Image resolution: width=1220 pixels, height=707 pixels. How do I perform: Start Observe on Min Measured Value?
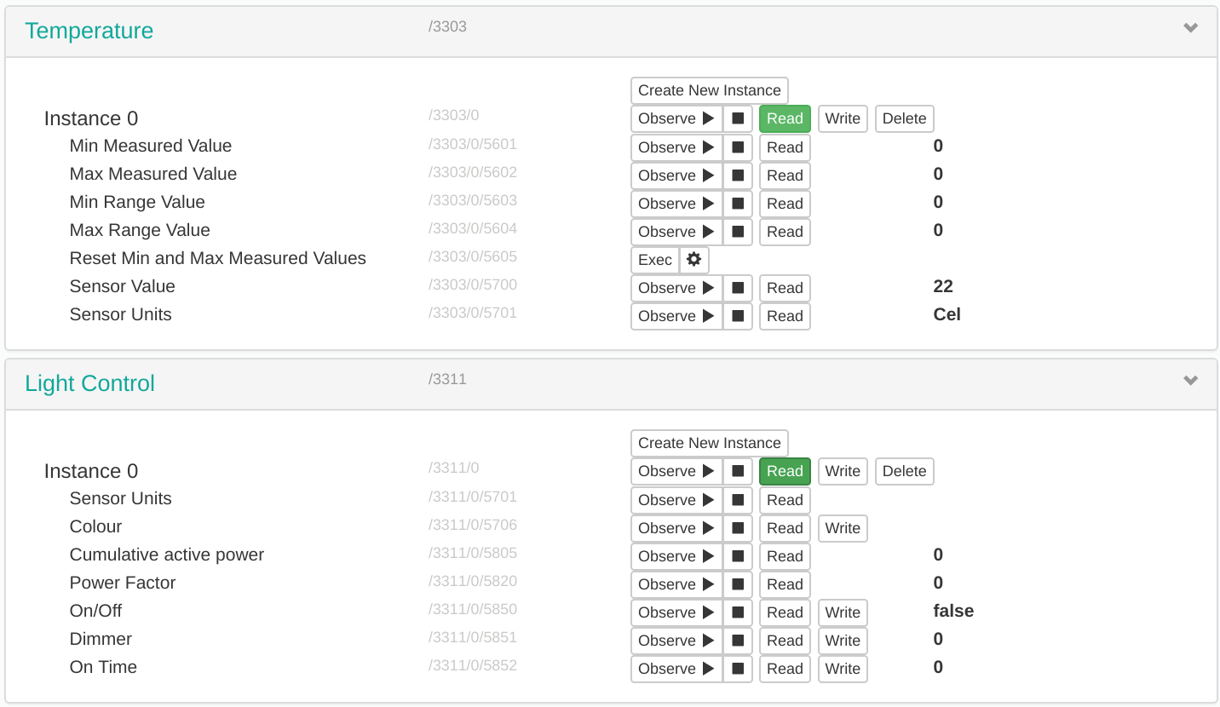(677, 147)
